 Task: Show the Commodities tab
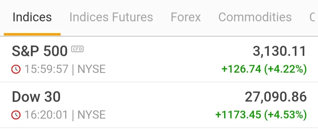pos(255,17)
